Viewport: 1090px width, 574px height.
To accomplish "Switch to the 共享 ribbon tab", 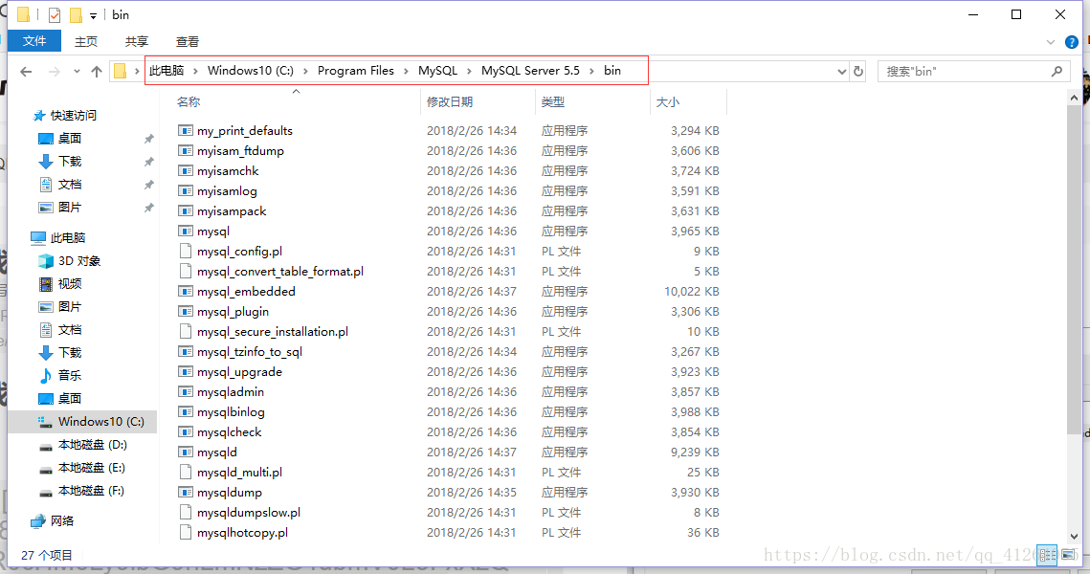I will click(136, 42).
